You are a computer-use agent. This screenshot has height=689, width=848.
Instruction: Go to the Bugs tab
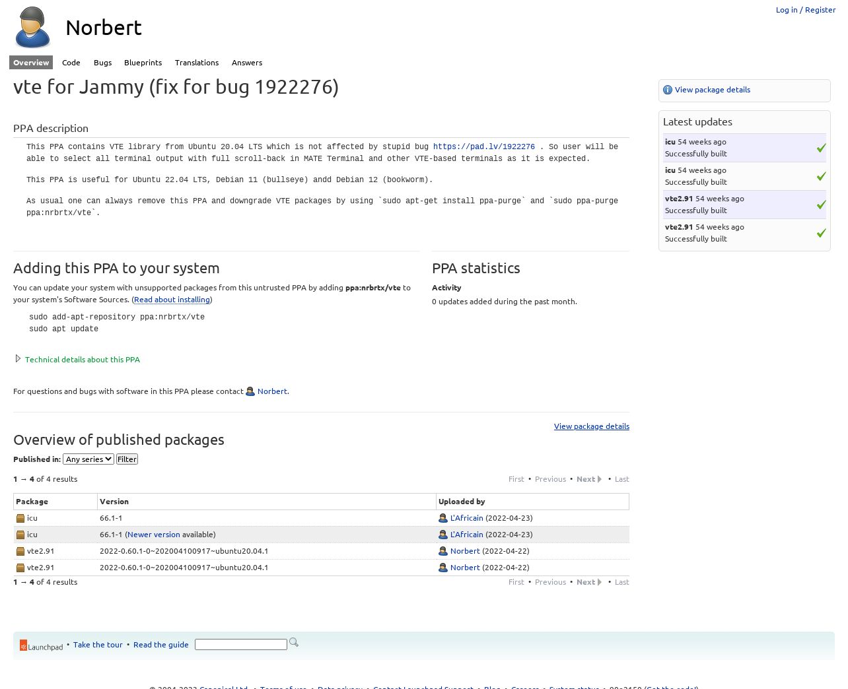[102, 63]
